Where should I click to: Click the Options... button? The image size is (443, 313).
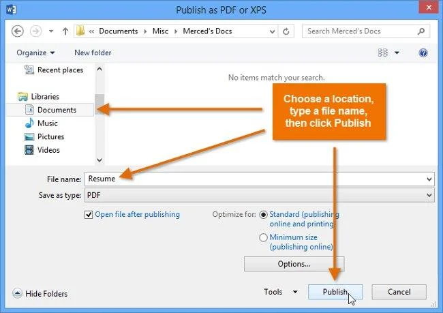click(x=294, y=264)
